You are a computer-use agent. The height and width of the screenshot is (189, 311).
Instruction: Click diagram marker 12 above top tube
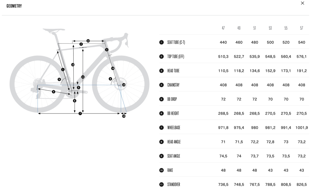[88, 41]
